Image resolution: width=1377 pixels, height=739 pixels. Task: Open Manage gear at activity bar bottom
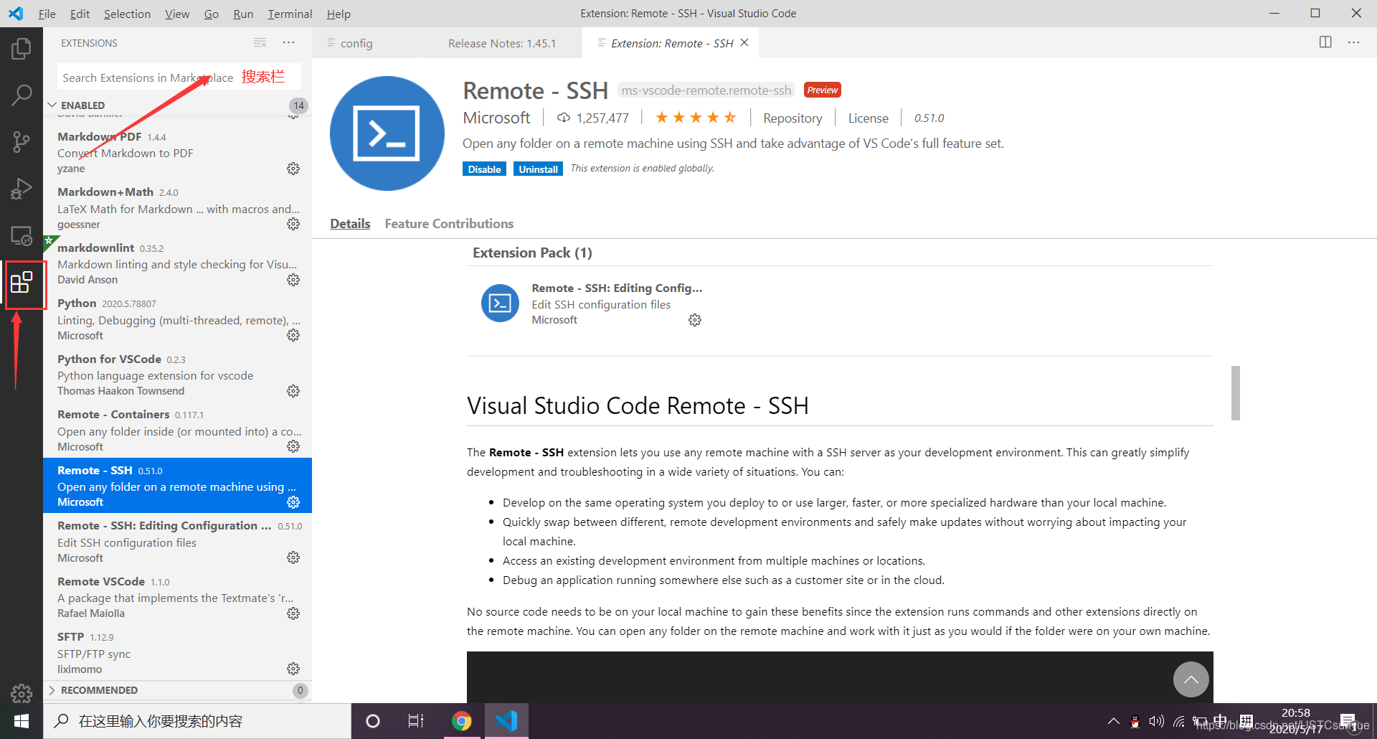[x=22, y=694]
